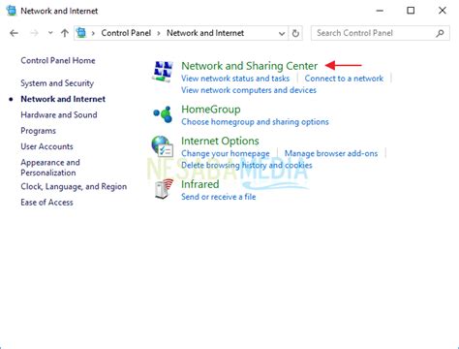Open Network and Sharing Center heading

(x=250, y=66)
